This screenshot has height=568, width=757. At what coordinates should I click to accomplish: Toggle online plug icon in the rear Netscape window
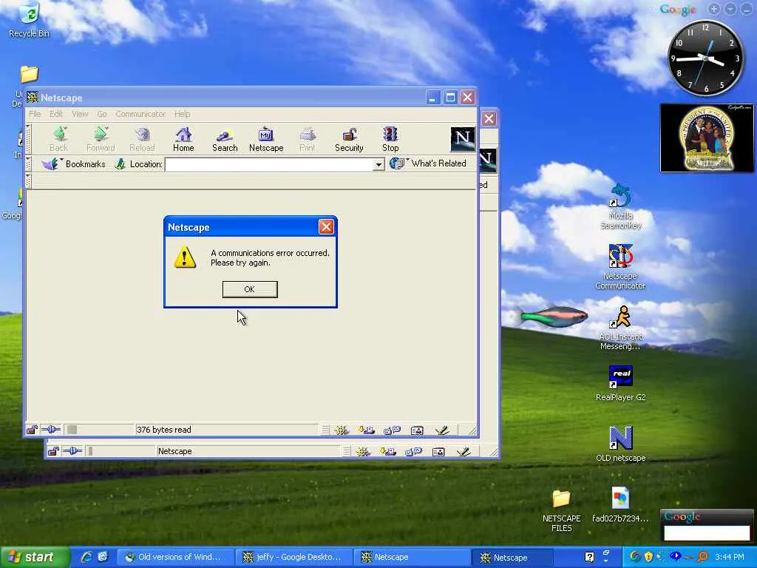[72, 451]
